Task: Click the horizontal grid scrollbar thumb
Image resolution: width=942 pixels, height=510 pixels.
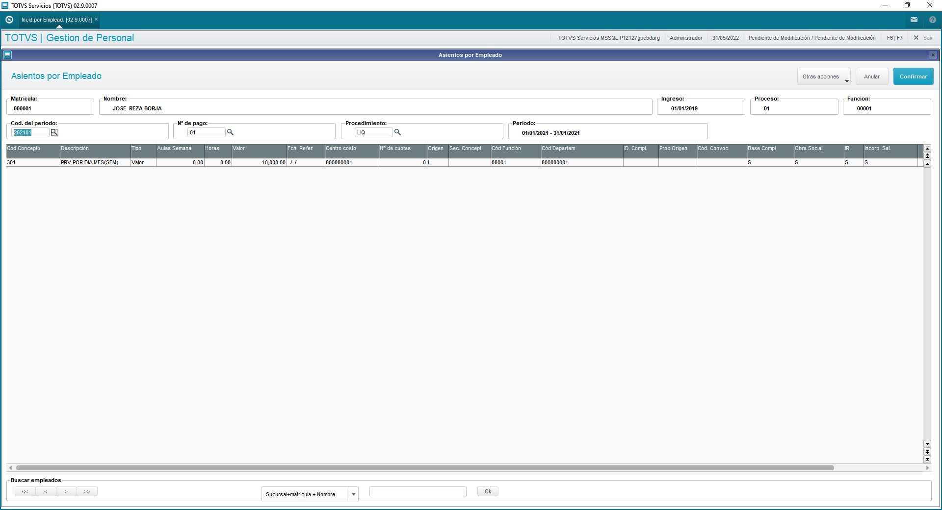Action: click(425, 468)
